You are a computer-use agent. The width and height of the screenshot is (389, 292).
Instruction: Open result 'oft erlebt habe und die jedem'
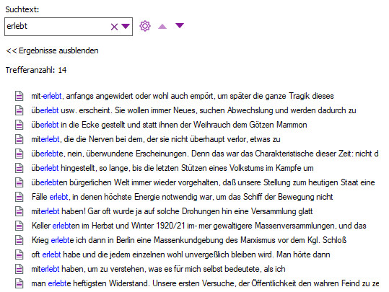click(x=180, y=255)
